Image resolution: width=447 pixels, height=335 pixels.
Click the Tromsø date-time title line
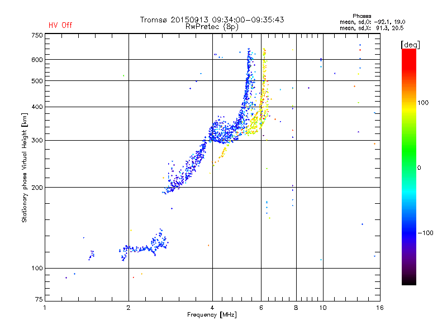212,20
